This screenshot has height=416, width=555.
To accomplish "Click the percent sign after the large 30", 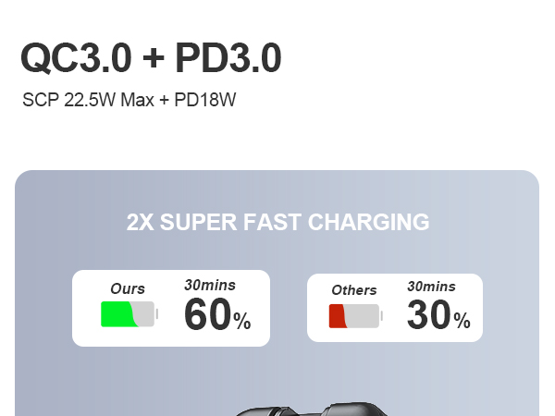I will click(462, 322).
